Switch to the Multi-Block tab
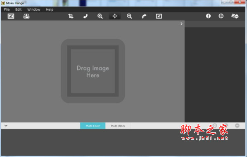The height and width of the screenshot is (157, 247). pyautogui.click(x=118, y=126)
